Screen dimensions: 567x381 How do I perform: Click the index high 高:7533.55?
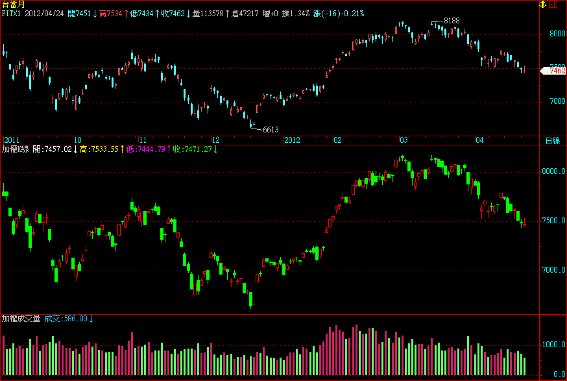(x=99, y=149)
